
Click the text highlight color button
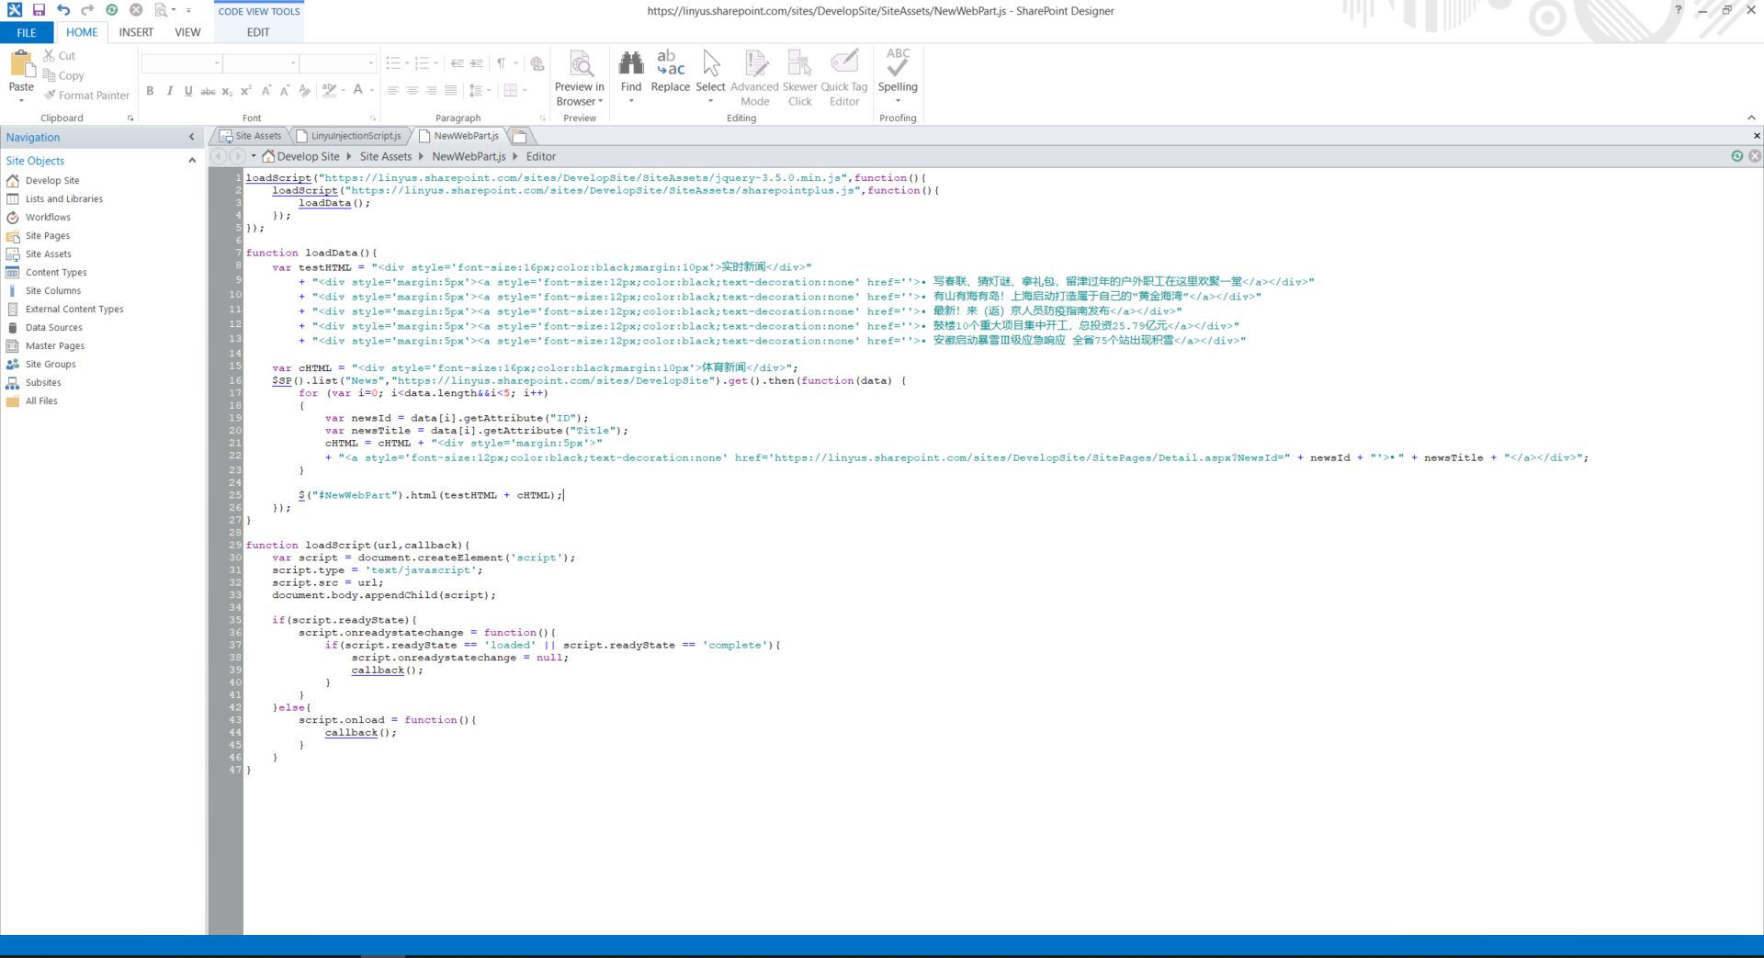point(329,90)
